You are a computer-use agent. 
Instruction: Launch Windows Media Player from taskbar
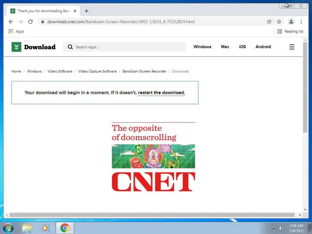(x=45, y=228)
